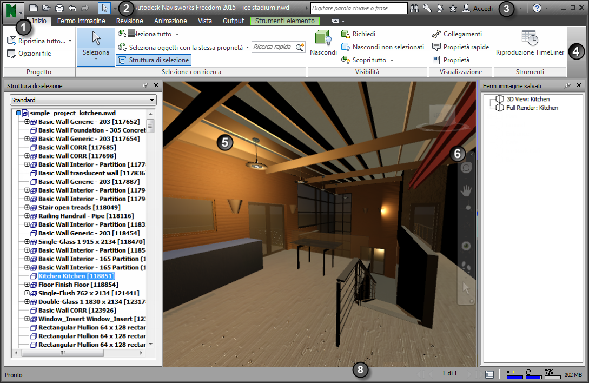This screenshot has width=589, height=383.
Task: Toggle the Richiedi require option
Action: [x=358, y=34]
